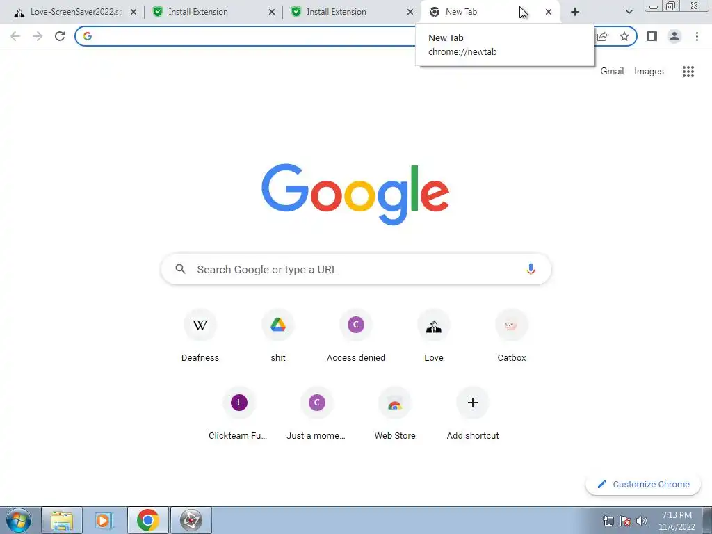712x534 pixels.
Task: Open Windows Explorer from taskbar
Action: (x=62, y=520)
